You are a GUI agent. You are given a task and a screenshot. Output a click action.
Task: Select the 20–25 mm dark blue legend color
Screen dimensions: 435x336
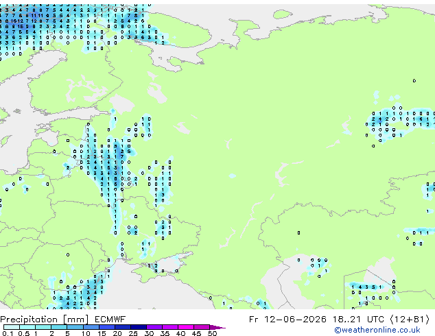coord(123,327)
